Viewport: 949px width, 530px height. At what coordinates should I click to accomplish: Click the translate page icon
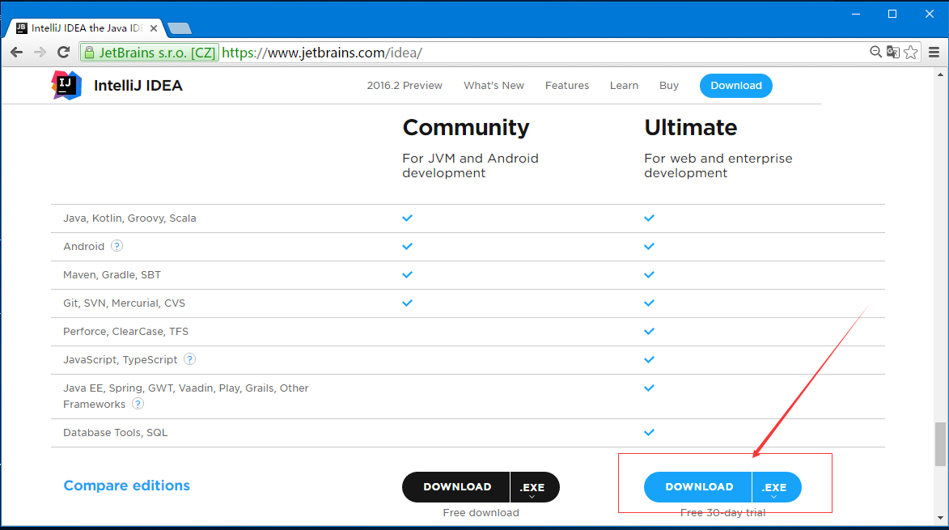[x=892, y=52]
